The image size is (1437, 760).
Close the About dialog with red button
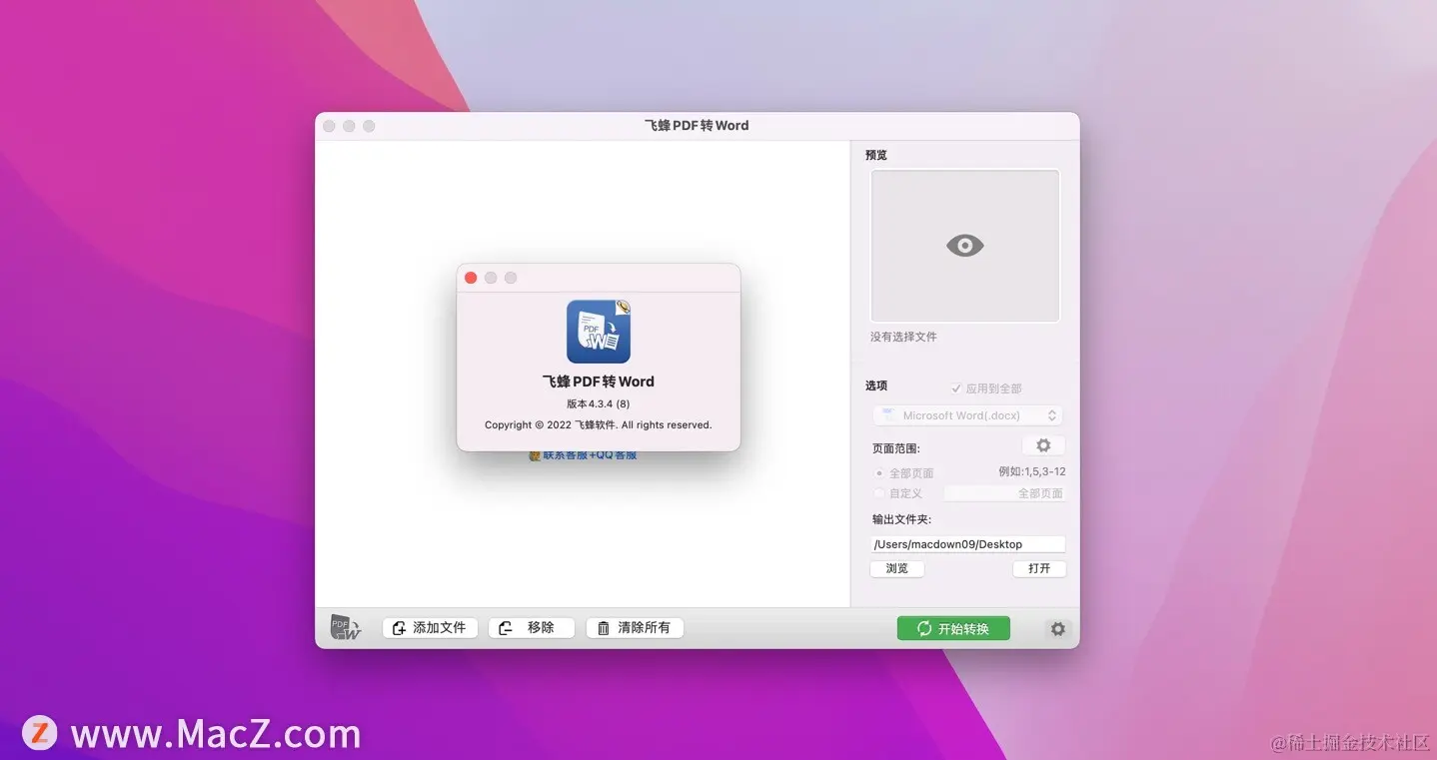coord(471,278)
